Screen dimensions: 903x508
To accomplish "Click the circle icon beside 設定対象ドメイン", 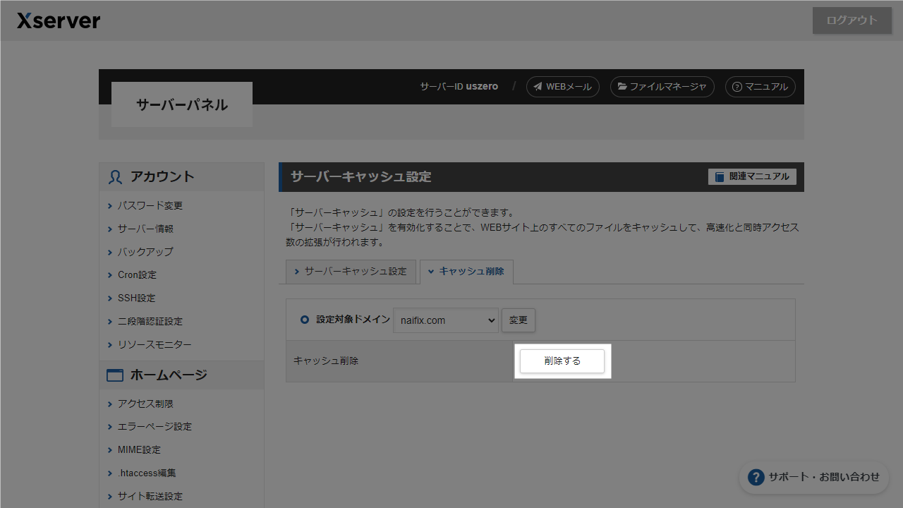I will (x=305, y=320).
